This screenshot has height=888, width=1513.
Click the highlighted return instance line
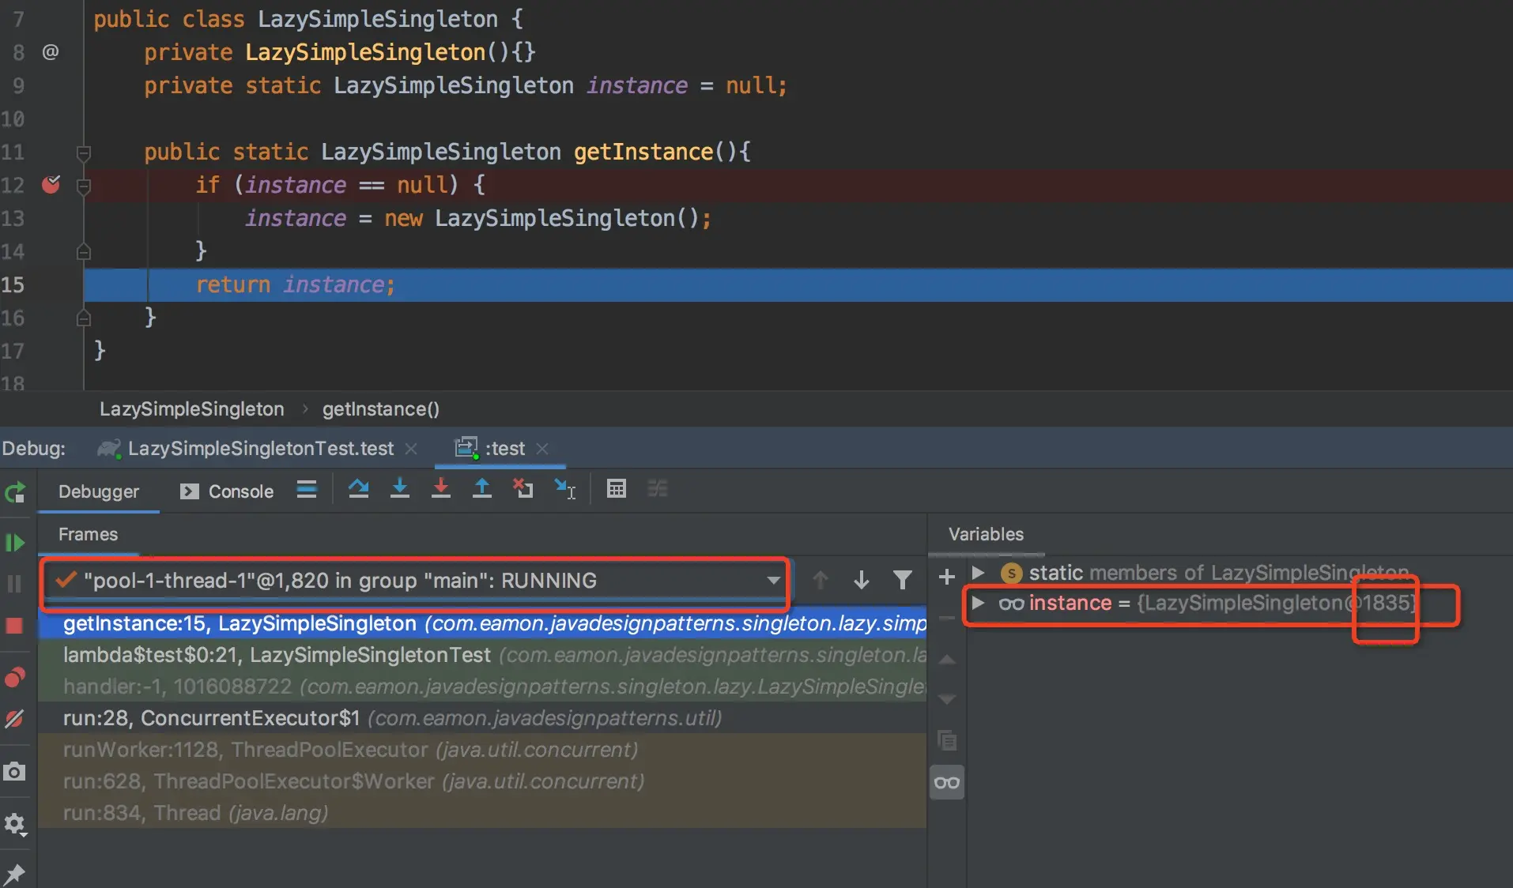click(798, 285)
